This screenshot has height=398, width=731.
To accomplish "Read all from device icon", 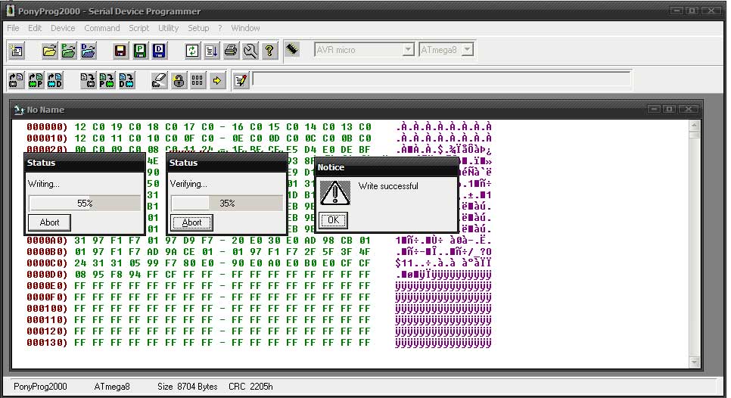I will [17, 81].
